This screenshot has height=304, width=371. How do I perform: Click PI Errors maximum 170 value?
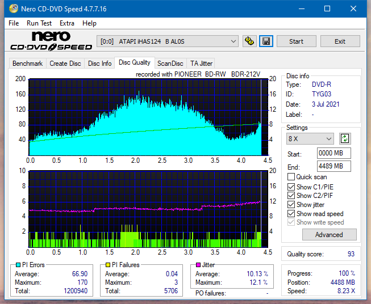[82, 282]
